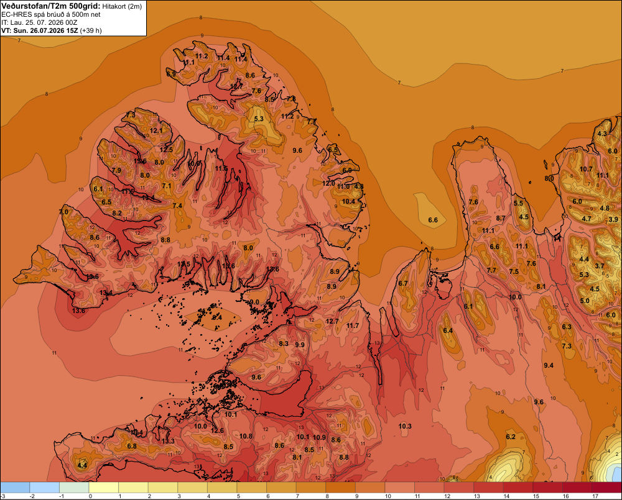Select the 6.2 temperature value

pos(511,437)
